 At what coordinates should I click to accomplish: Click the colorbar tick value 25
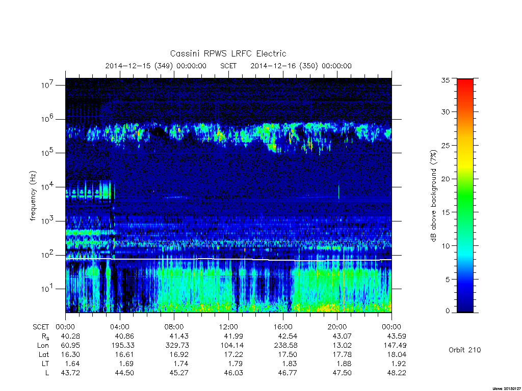point(446,145)
